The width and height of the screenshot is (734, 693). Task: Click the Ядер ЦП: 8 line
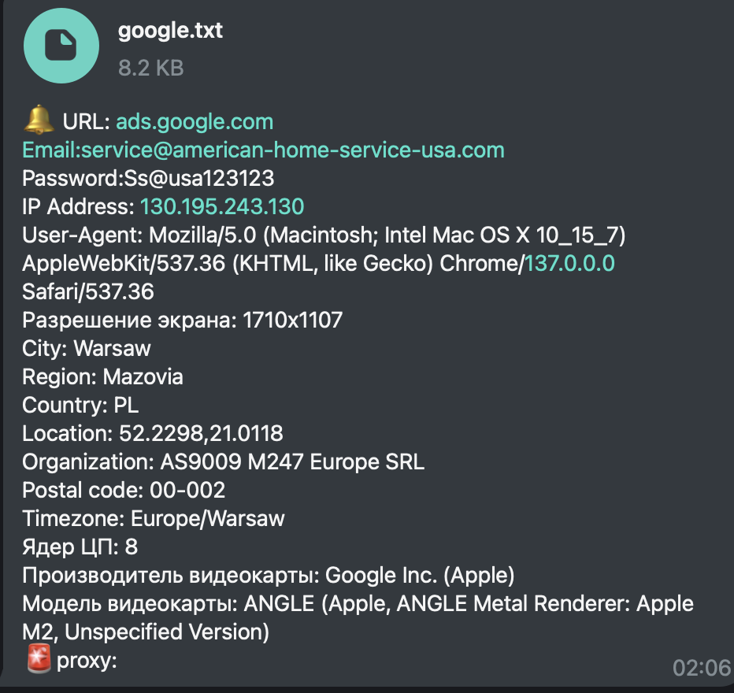(80, 547)
